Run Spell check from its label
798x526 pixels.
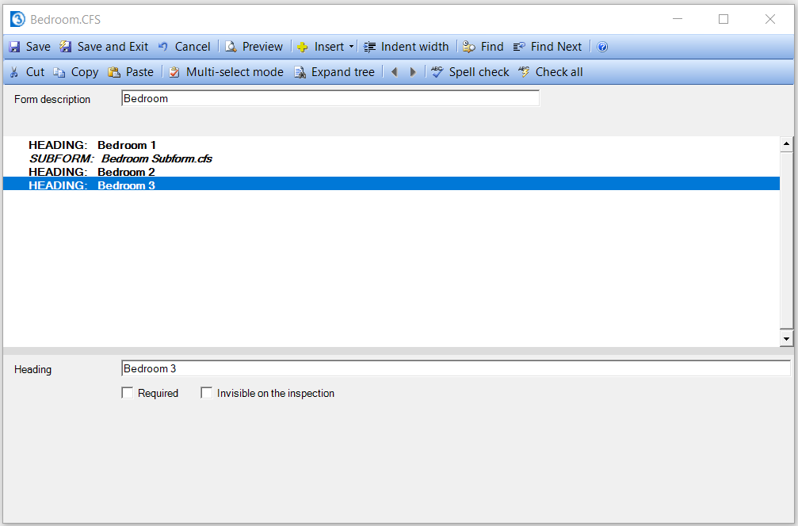pyautogui.click(x=479, y=72)
